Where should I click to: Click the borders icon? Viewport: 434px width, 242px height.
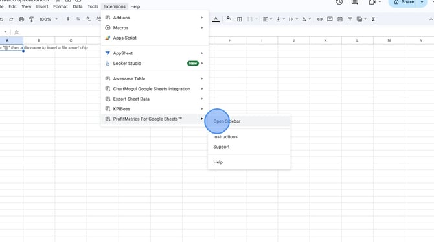(x=240, y=19)
